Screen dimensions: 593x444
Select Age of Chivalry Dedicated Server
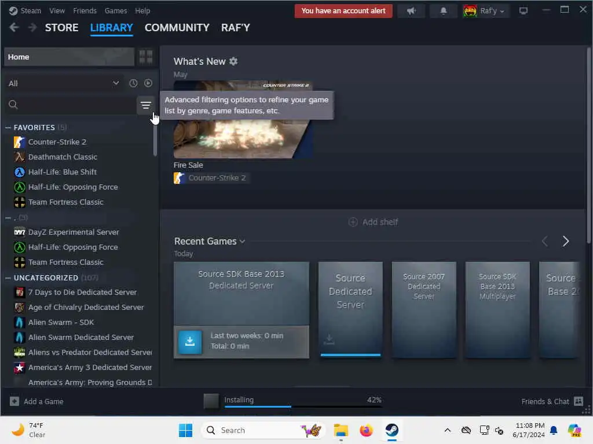pos(86,308)
